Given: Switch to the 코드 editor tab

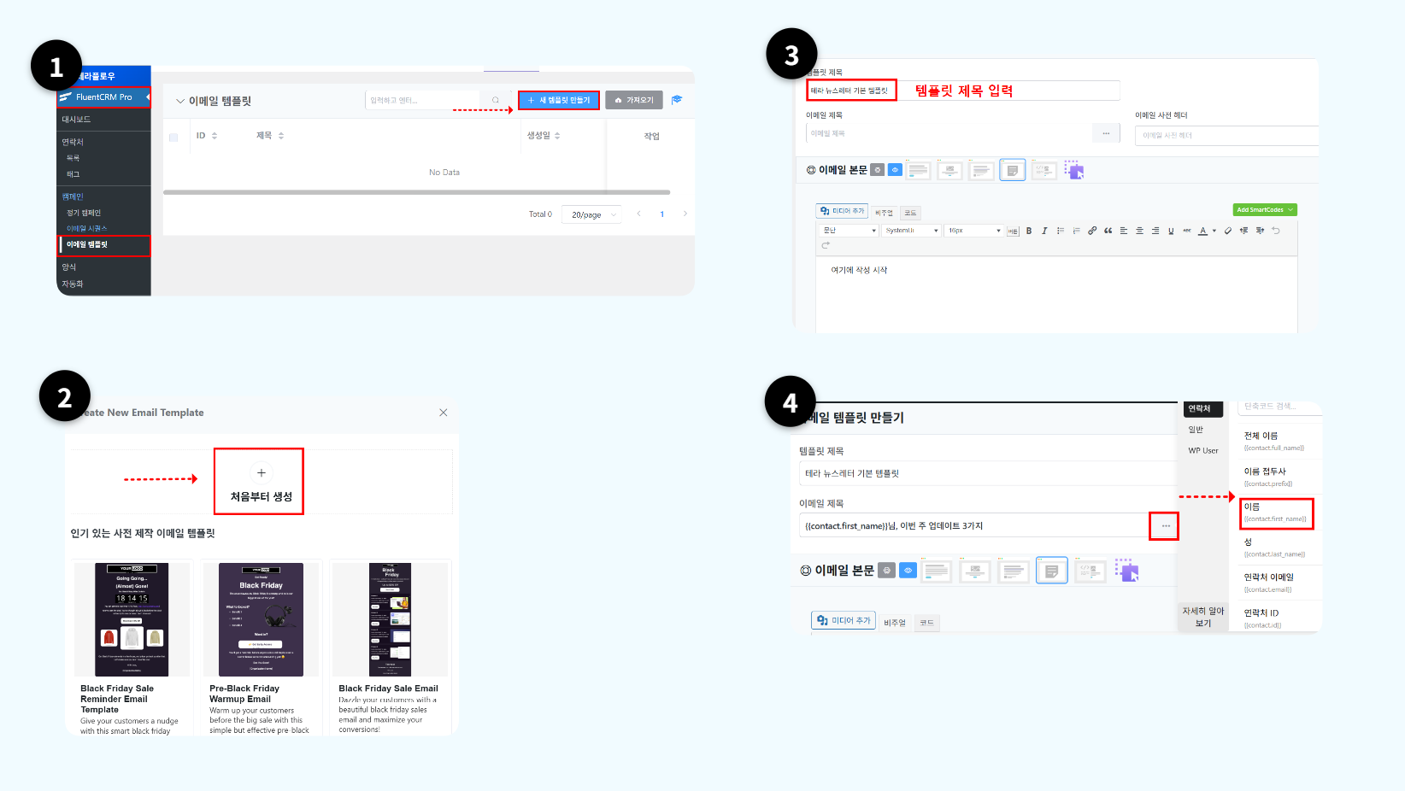Looking at the screenshot, I should coord(909,212).
